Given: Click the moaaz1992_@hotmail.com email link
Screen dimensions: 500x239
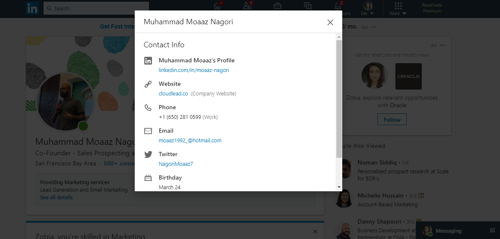Looking at the screenshot, I should pyautogui.click(x=190, y=140).
